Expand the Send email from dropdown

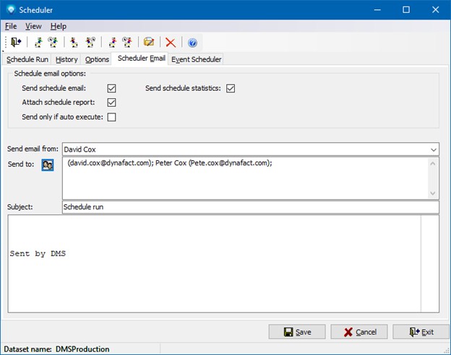(x=433, y=149)
